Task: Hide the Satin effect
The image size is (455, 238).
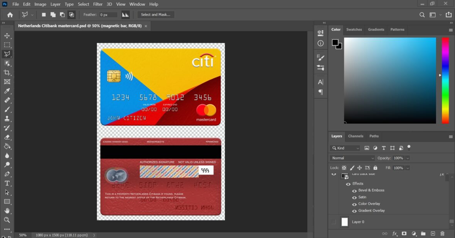Action: 354,198
